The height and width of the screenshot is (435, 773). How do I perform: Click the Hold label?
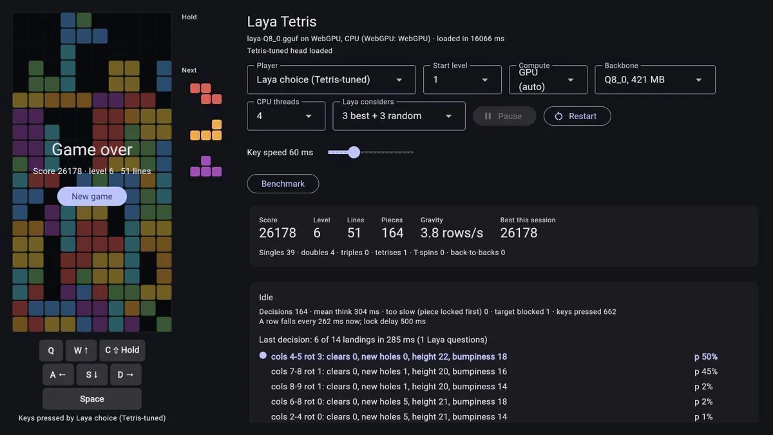coord(189,17)
